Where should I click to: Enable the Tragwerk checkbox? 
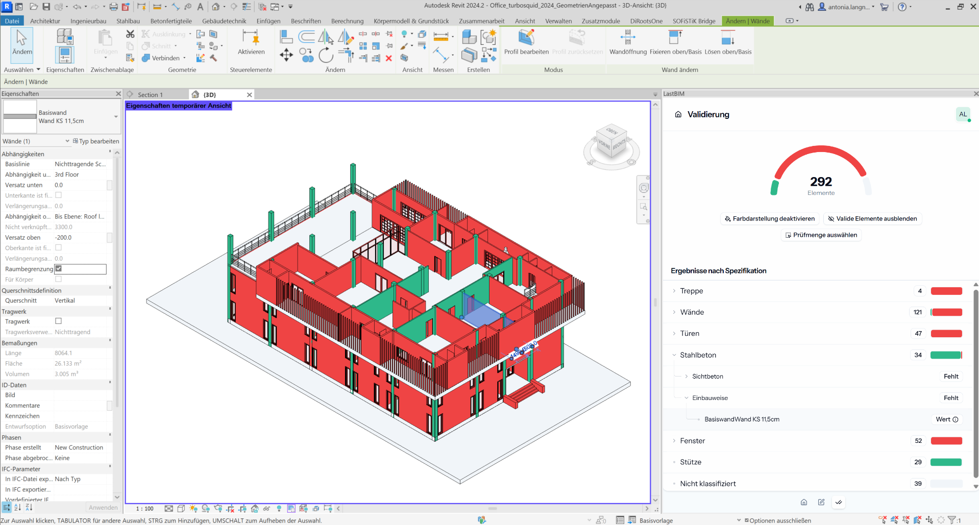(x=59, y=321)
